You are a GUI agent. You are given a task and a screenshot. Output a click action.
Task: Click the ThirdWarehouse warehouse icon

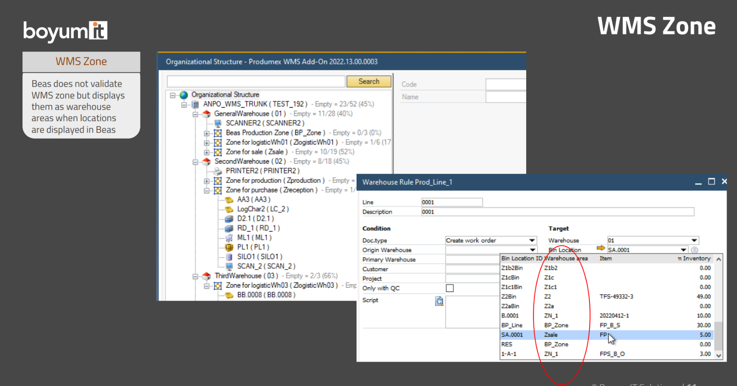tap(206, 276)
